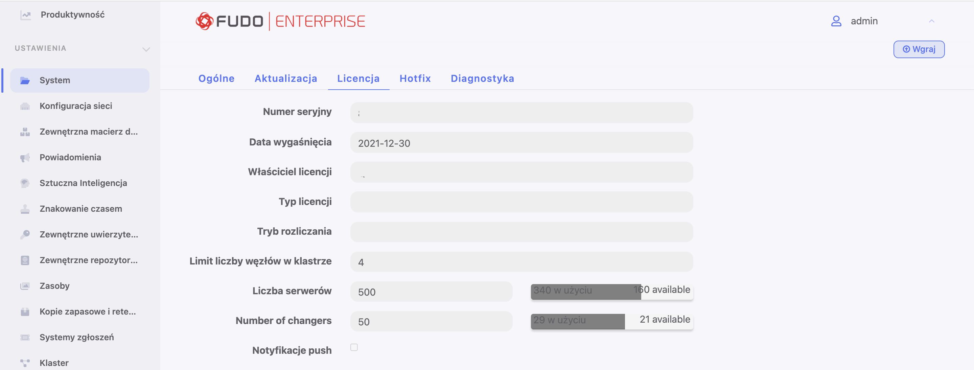Click the Znakowanie czasem stamp icon
974x370 pixels.
(x=25, y=209)
